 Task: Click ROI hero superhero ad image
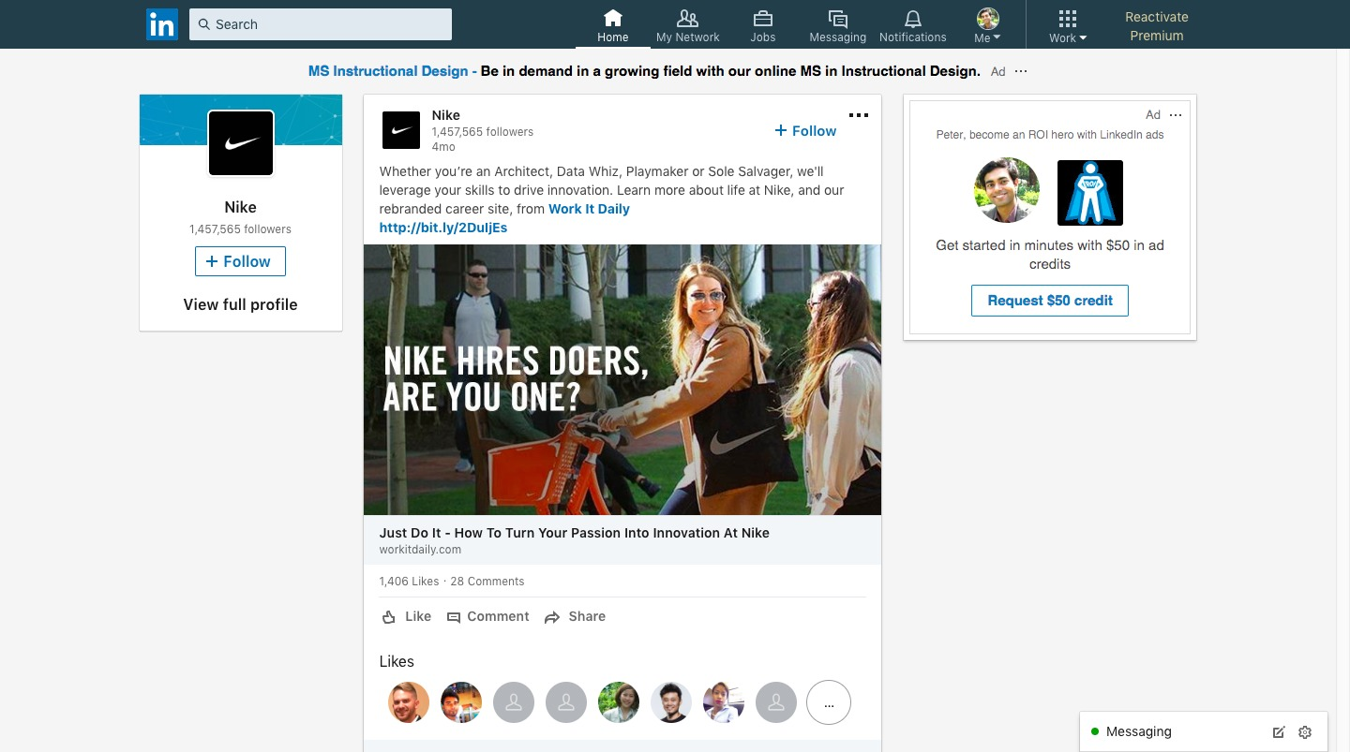click(1090, 193)
